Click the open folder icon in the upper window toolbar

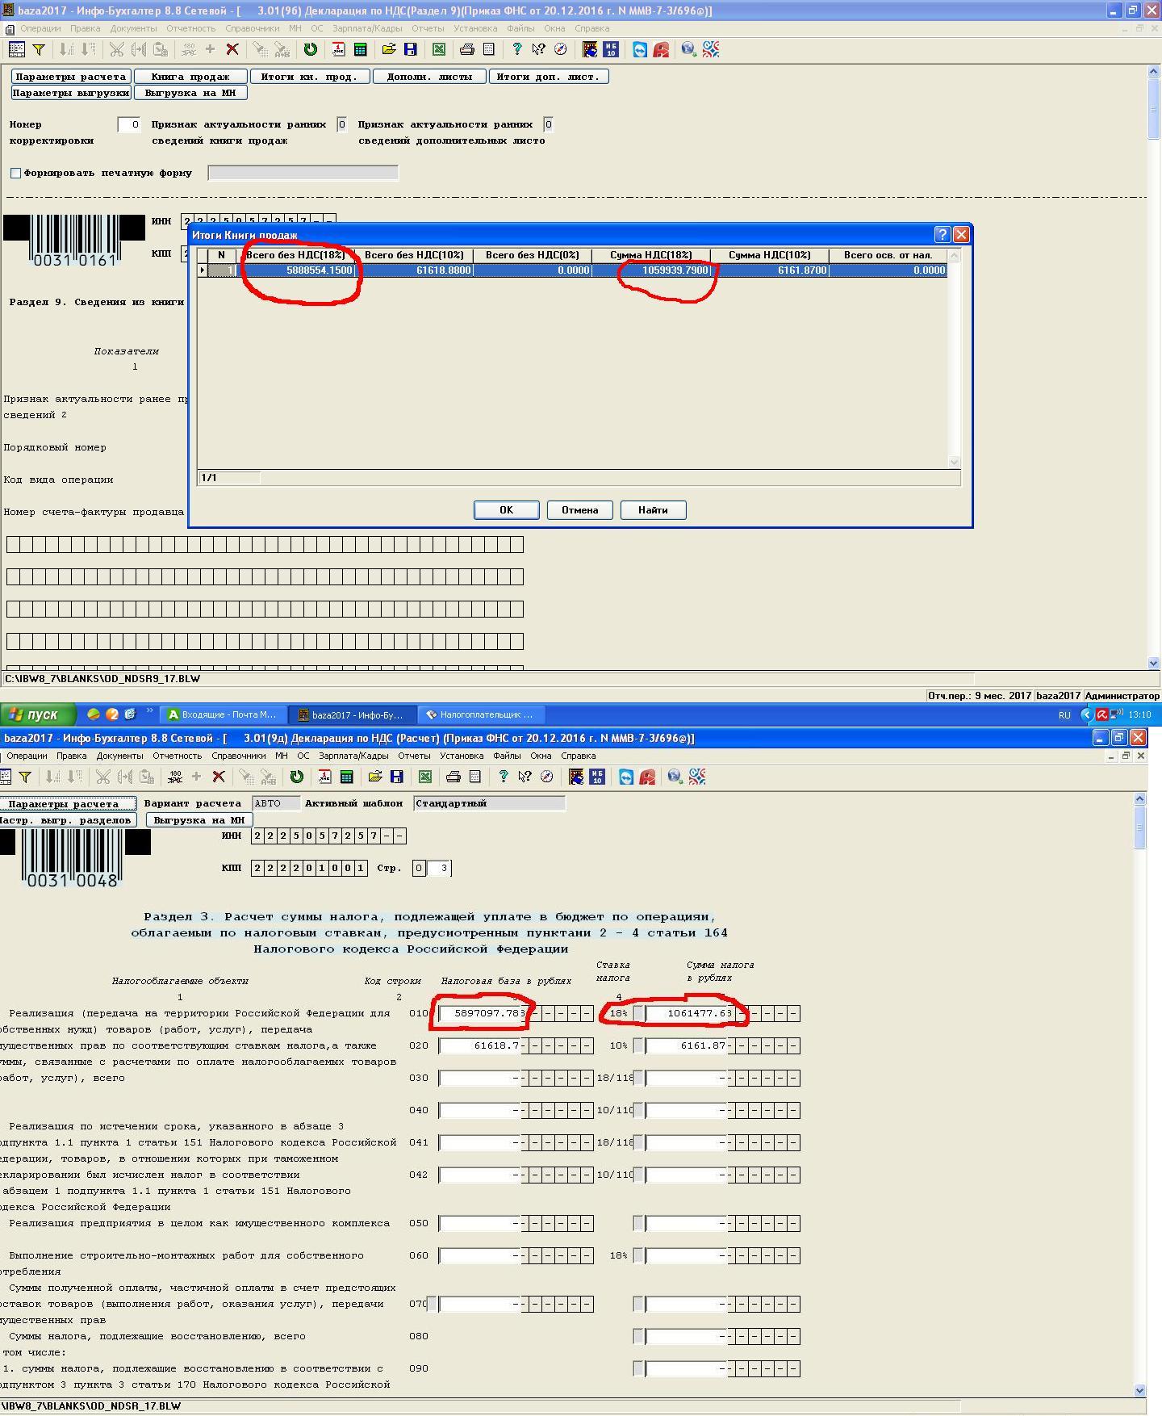[388, 49]
